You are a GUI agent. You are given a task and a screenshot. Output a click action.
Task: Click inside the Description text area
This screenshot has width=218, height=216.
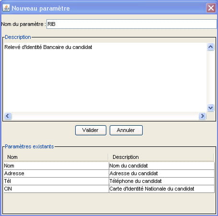click(x=105, y=77)
